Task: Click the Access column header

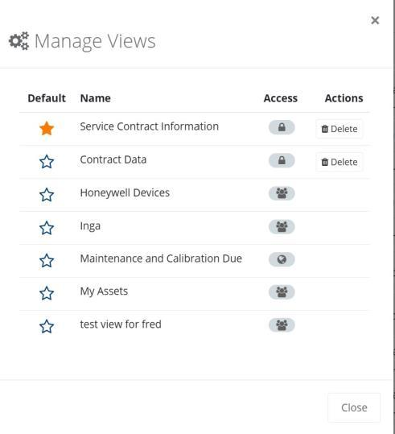Action: tap(281, 98)
